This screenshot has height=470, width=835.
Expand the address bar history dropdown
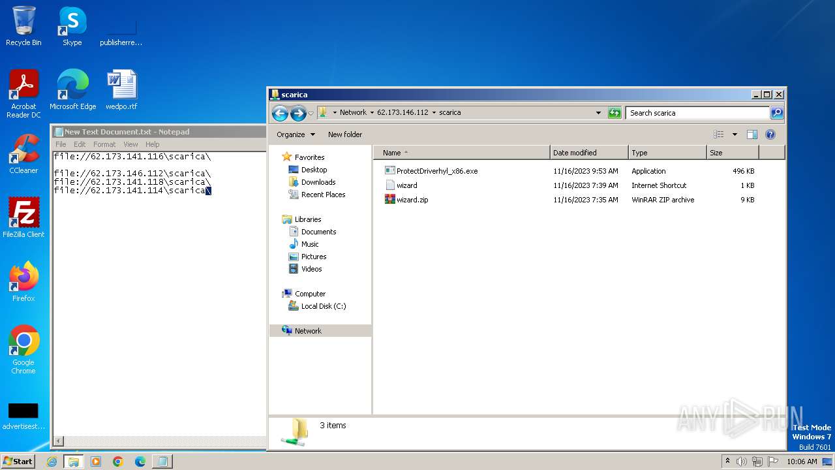coord(598,113)
